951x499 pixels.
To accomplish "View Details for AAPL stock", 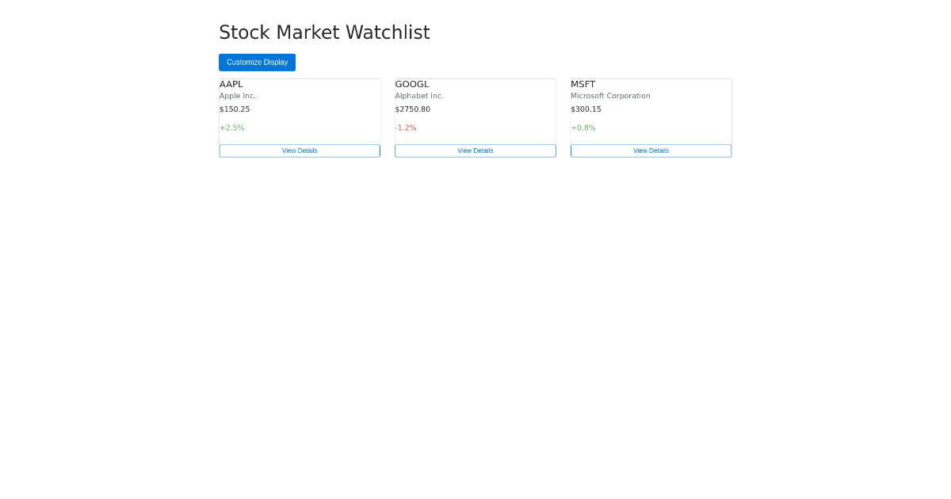I will point(300,150).
